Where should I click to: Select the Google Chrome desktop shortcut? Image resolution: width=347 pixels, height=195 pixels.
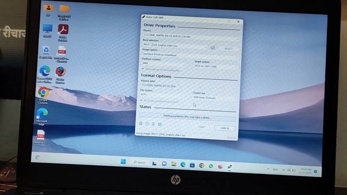(x=43, y=95)
